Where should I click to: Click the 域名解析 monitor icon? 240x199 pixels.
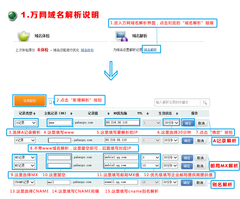click(121, 36)
